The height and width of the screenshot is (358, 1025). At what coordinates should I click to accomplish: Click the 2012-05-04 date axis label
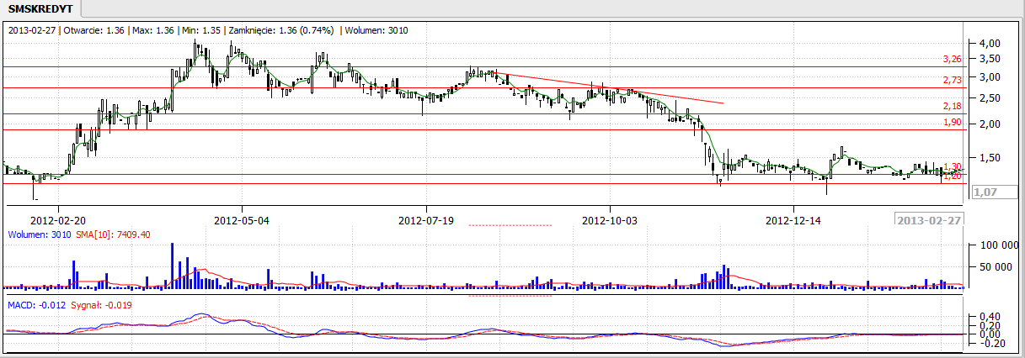tap(242, 221)
